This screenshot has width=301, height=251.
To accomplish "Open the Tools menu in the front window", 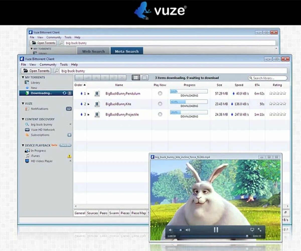I will tap(64, 65).
